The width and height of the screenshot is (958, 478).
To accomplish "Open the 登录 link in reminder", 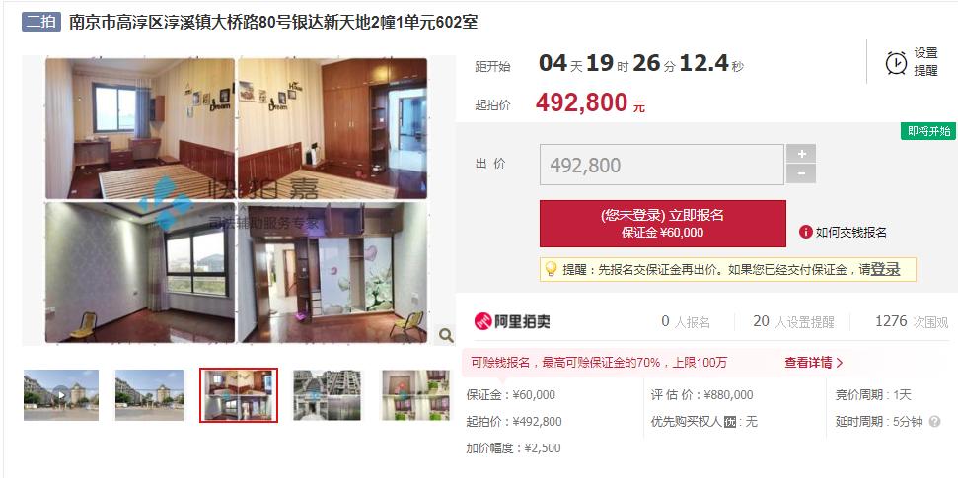I will click(x=885, y=269).
